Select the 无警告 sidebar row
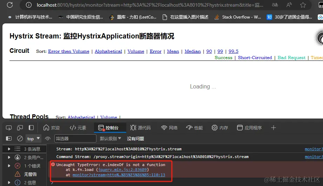This screenshot has width=323, height=186. pyautogui.click(x=24, y=174)
